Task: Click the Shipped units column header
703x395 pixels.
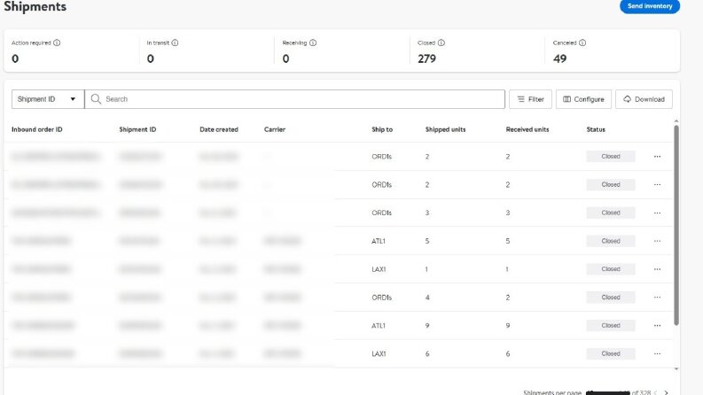Action: coord(445,129)
